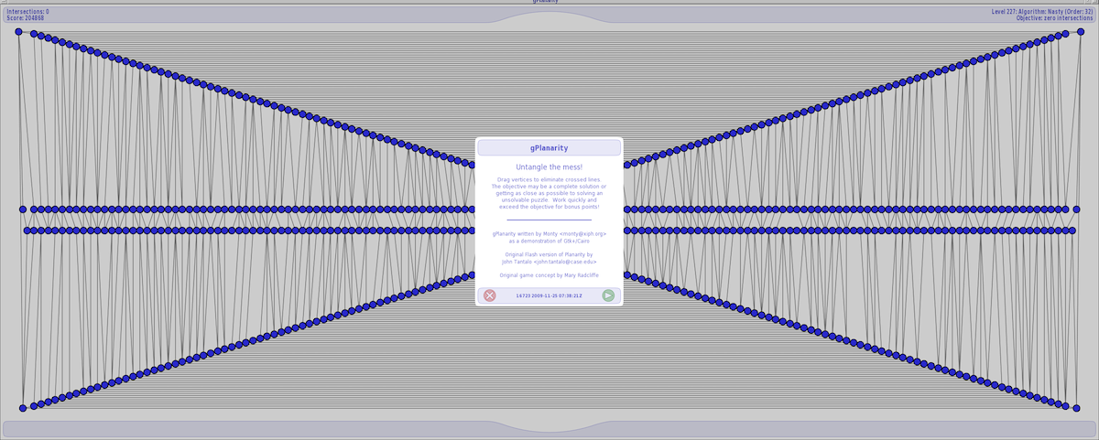Click the version timestamp in the dialog footer
This screenshot has height=440, width=1099.
pyautogui.click(x=549, y=296)
